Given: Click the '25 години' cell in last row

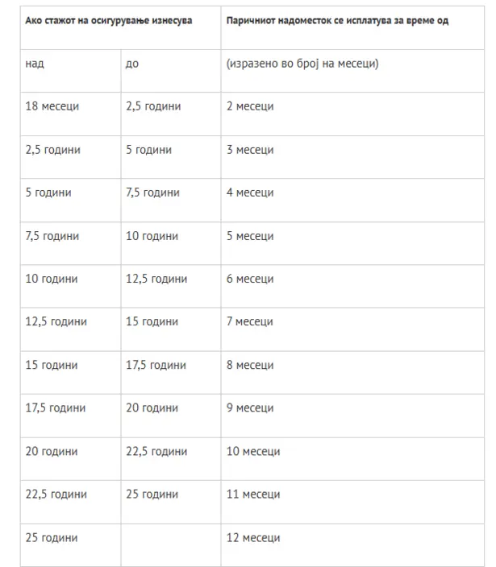Looking at the screenshot, I should tap(71, 545).
